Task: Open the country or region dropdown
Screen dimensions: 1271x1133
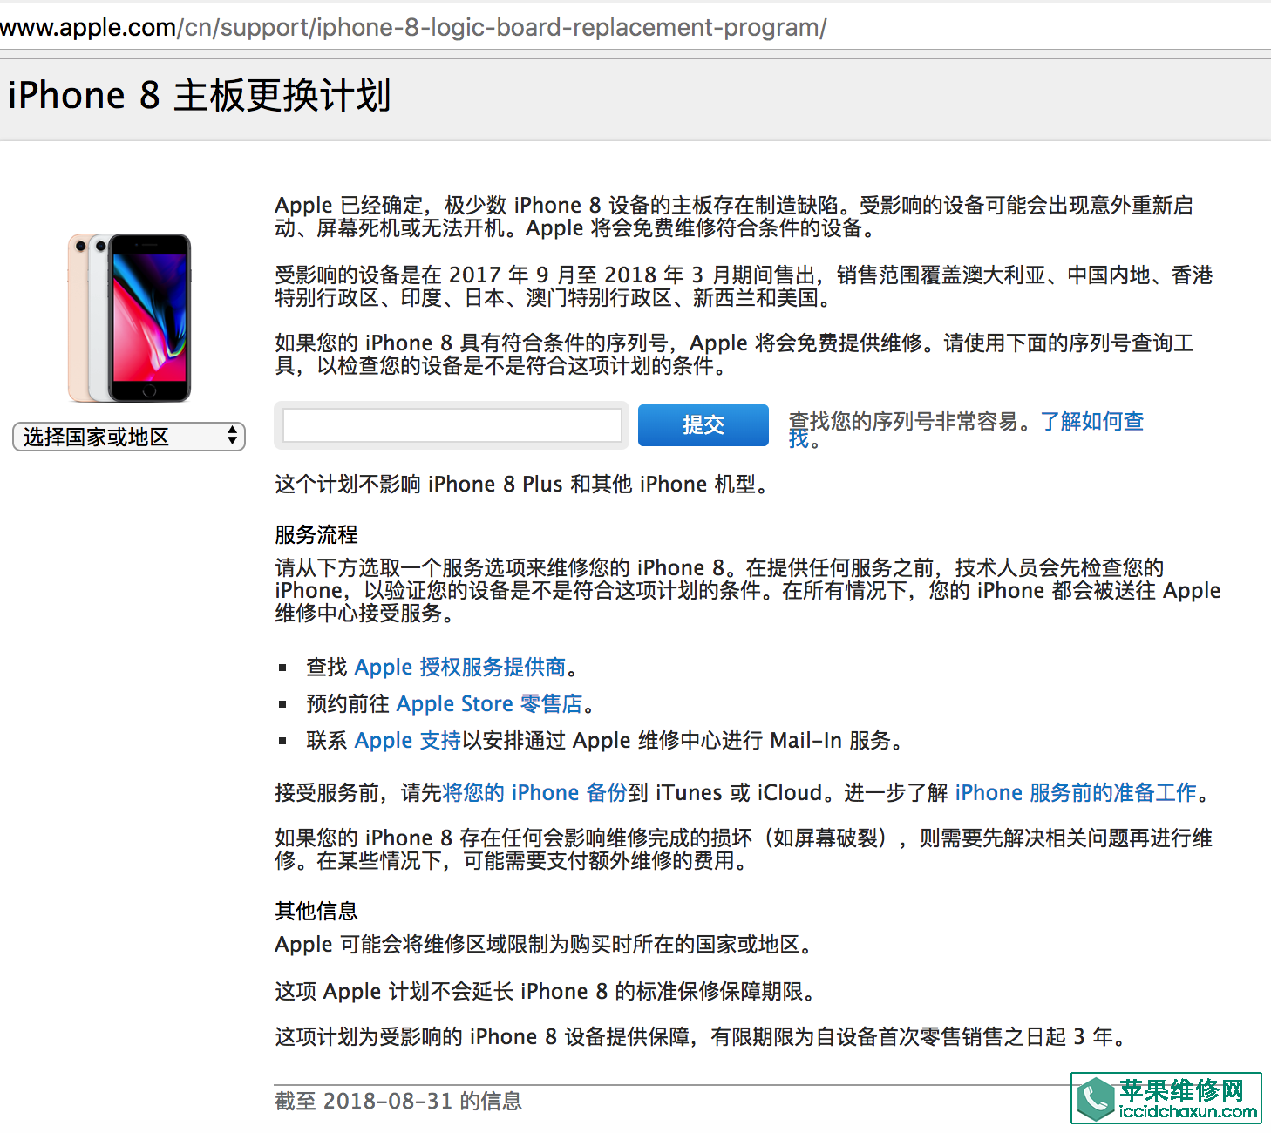Action: pyautogui.click(x=129, y=437)
